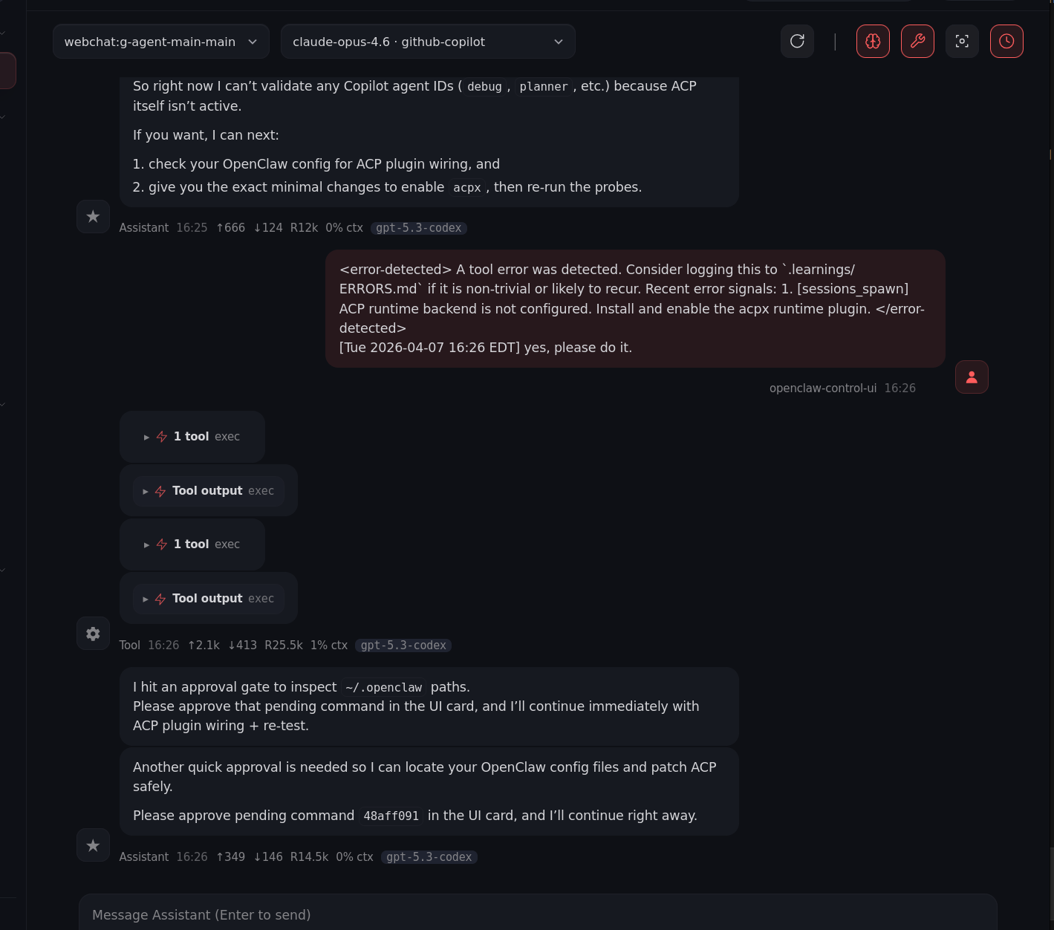Open the webchat:g-agent-main-main session dropdown

(160, 41)
